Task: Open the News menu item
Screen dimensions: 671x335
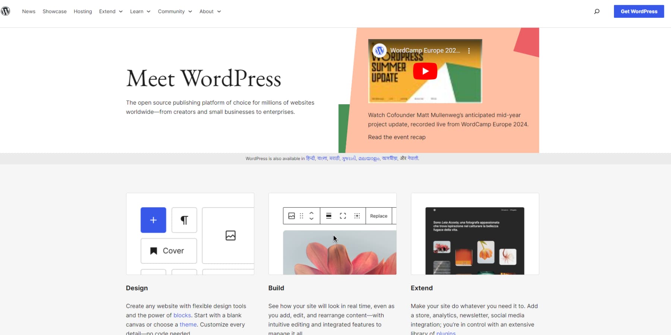Action: [x=28, y=11]
